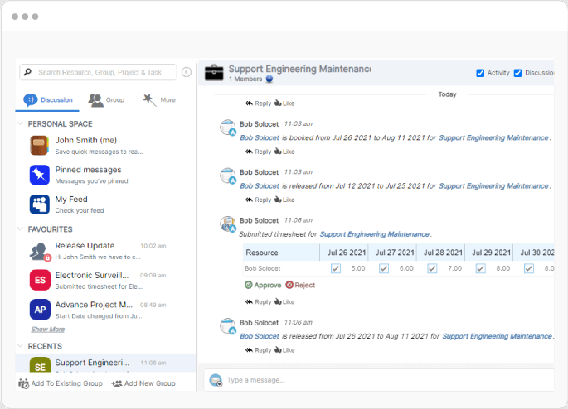Click the 1 Members label in header
This screenshot has height=409, width=568.
click(x=245, y=79)
